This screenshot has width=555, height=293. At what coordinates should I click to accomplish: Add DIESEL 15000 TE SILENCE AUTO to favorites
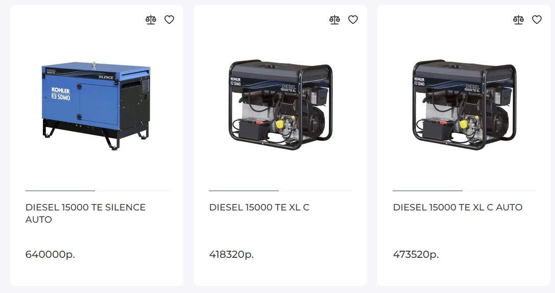click(x=169, y=20)
